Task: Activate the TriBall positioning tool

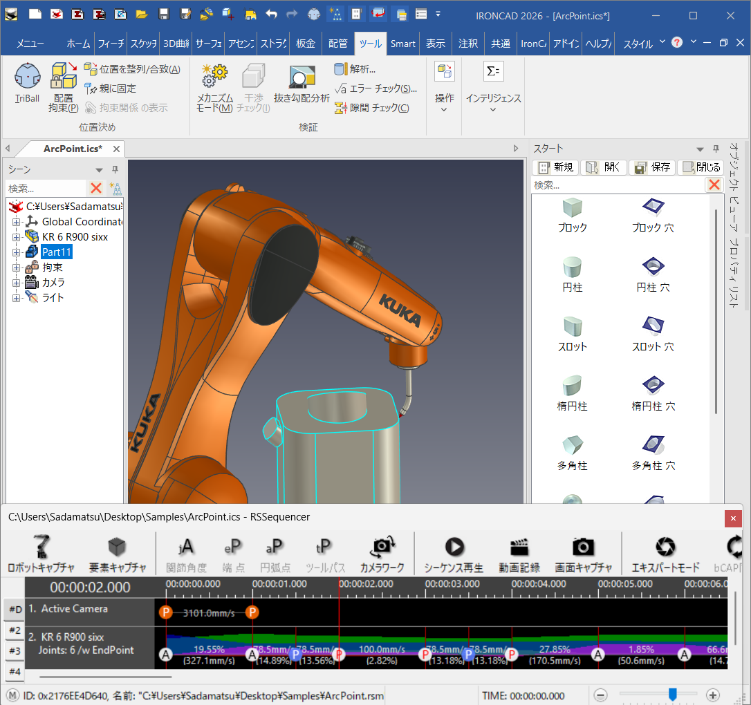Action: [27, 83]
